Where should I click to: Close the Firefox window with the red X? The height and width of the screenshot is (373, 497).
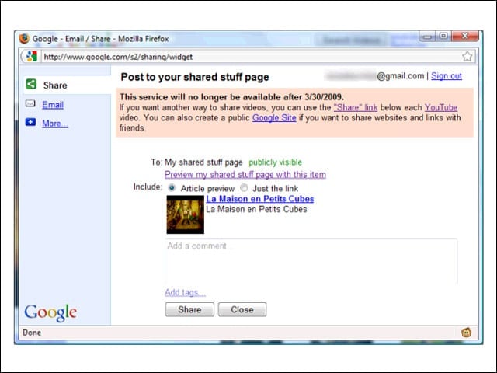pyautogui.click(x=465, y=36)
